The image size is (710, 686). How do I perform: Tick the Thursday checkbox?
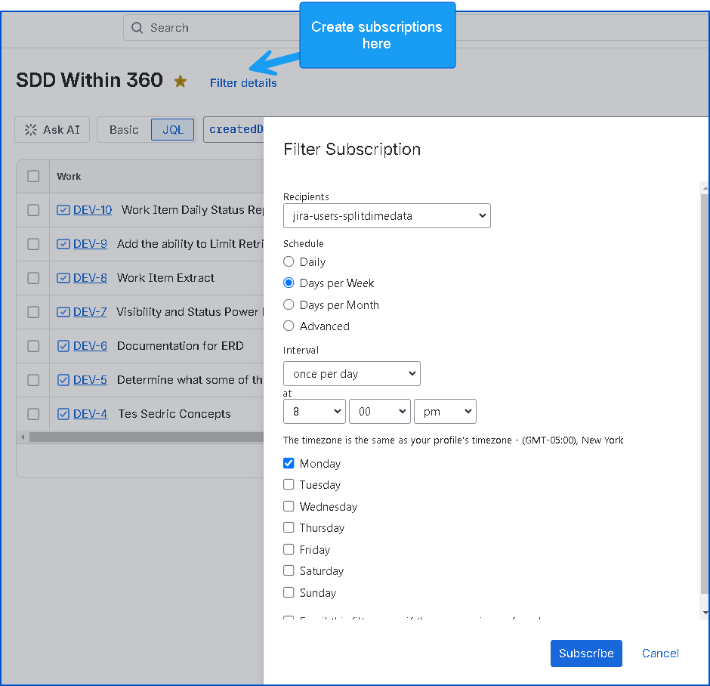pyautogui.click(x=289, y=527)
